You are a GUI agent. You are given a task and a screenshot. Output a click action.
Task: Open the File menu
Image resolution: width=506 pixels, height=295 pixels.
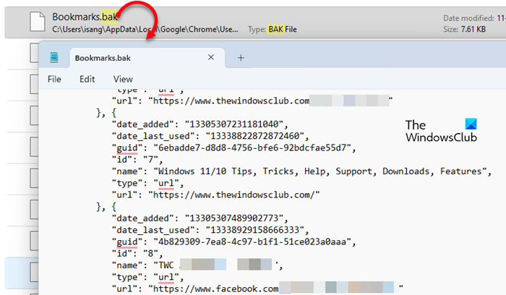click(x=54, y=79)
